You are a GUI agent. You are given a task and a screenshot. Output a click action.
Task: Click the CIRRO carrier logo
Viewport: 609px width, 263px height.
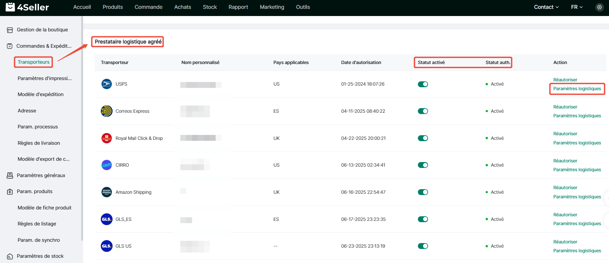click(107, 165)
